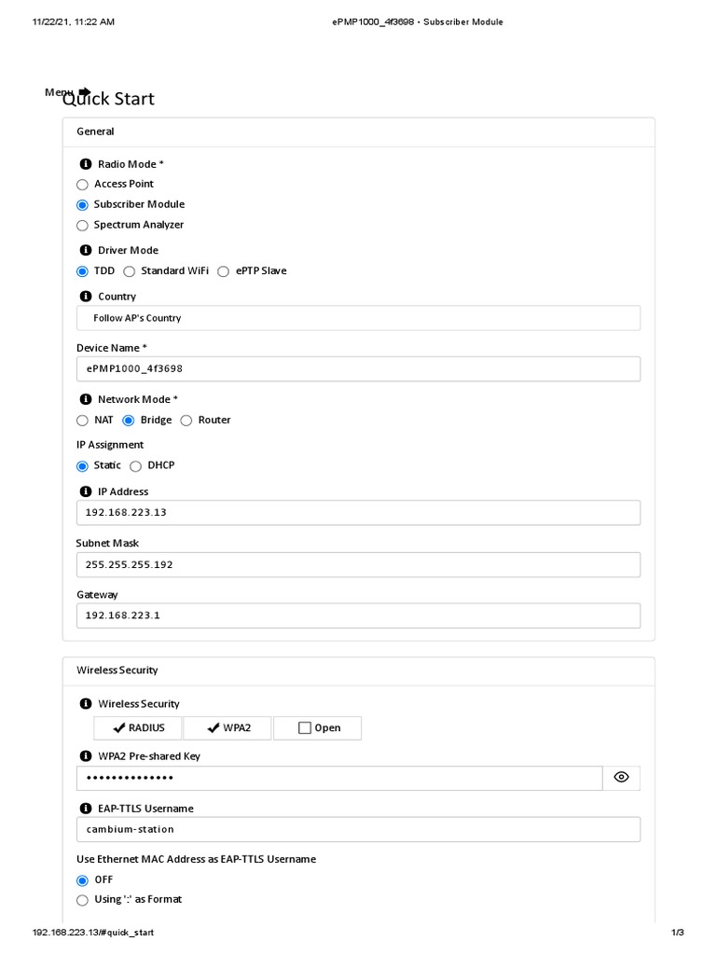
Task: Select Standard WiFi driver mode
Action: coord(130,271)
